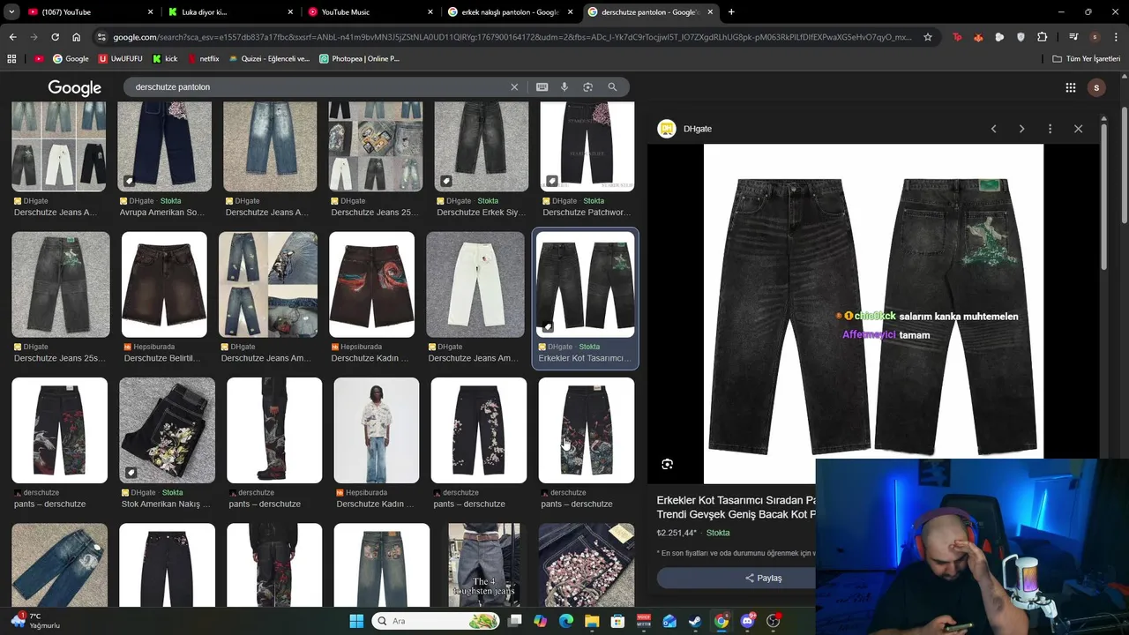Screen dimensions: 1129x635
Task: Reload the current page
Action: [x=55, y=37]
